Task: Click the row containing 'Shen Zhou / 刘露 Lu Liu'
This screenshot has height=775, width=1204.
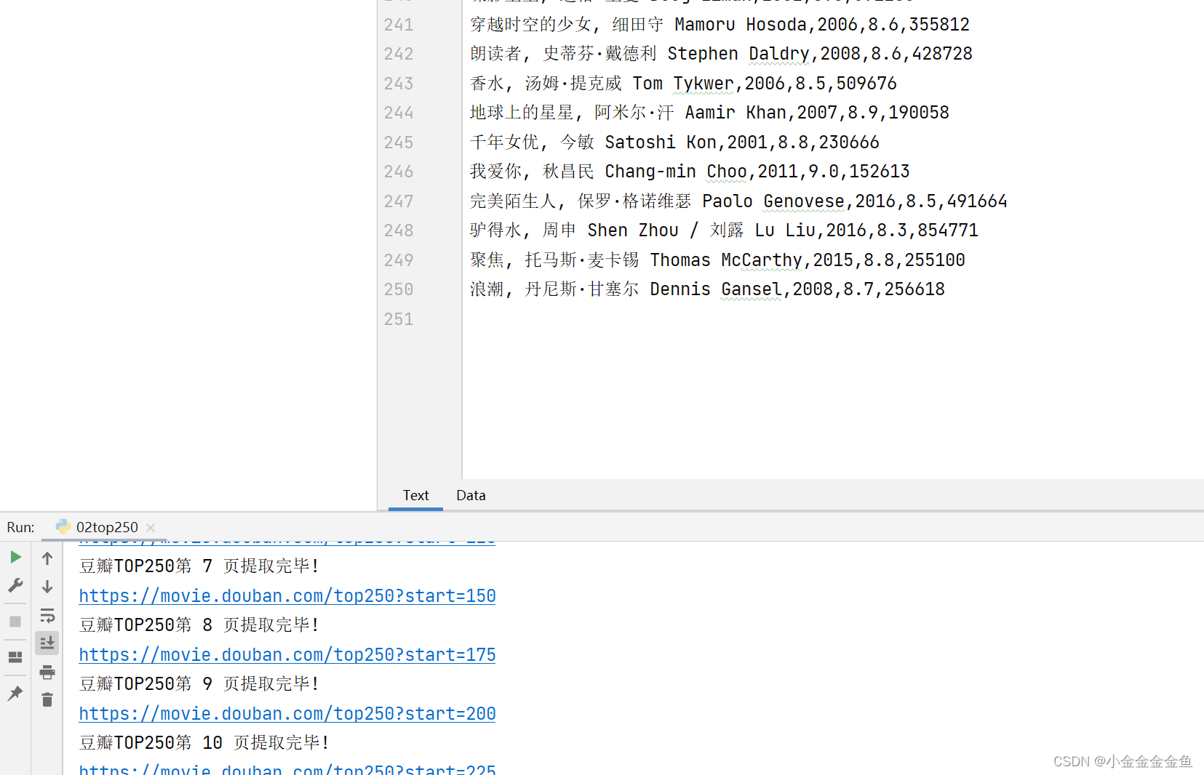Action: click(724, 230)
